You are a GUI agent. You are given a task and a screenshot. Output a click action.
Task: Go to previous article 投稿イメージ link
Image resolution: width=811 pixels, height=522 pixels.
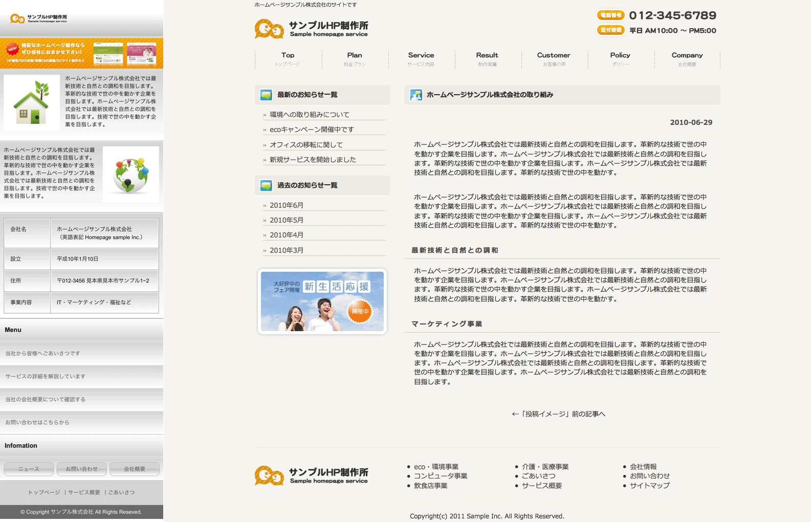coord(558,414)
